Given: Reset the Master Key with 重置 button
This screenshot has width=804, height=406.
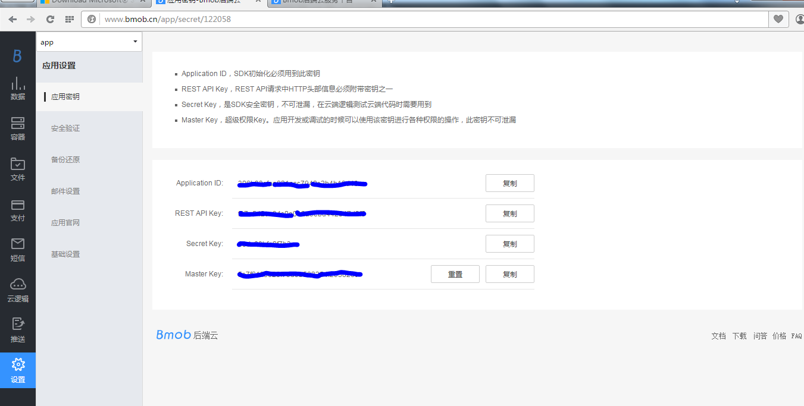Looking at the screenshot, I should click(x=455, y=274).
